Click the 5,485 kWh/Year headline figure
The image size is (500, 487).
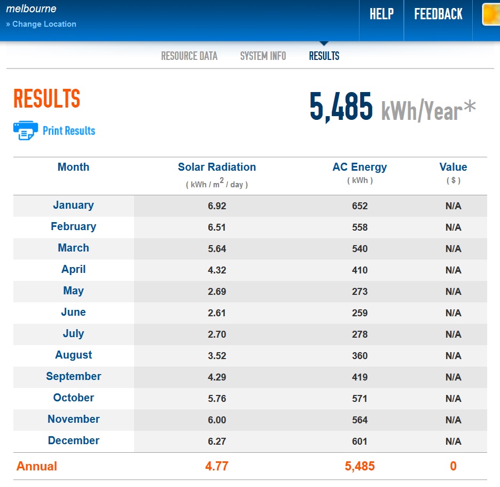pos(392,107)
